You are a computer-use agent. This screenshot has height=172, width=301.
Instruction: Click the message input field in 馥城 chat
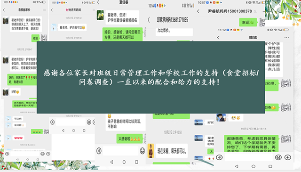click(x=249, y=157)
